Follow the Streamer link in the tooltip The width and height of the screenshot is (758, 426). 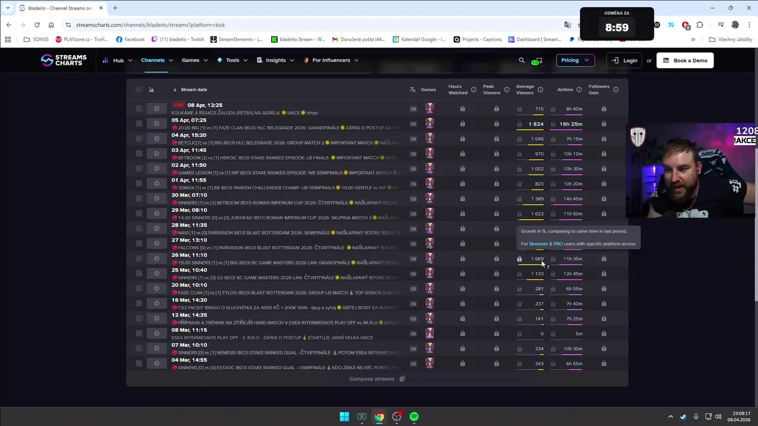[x=538, y=244]
